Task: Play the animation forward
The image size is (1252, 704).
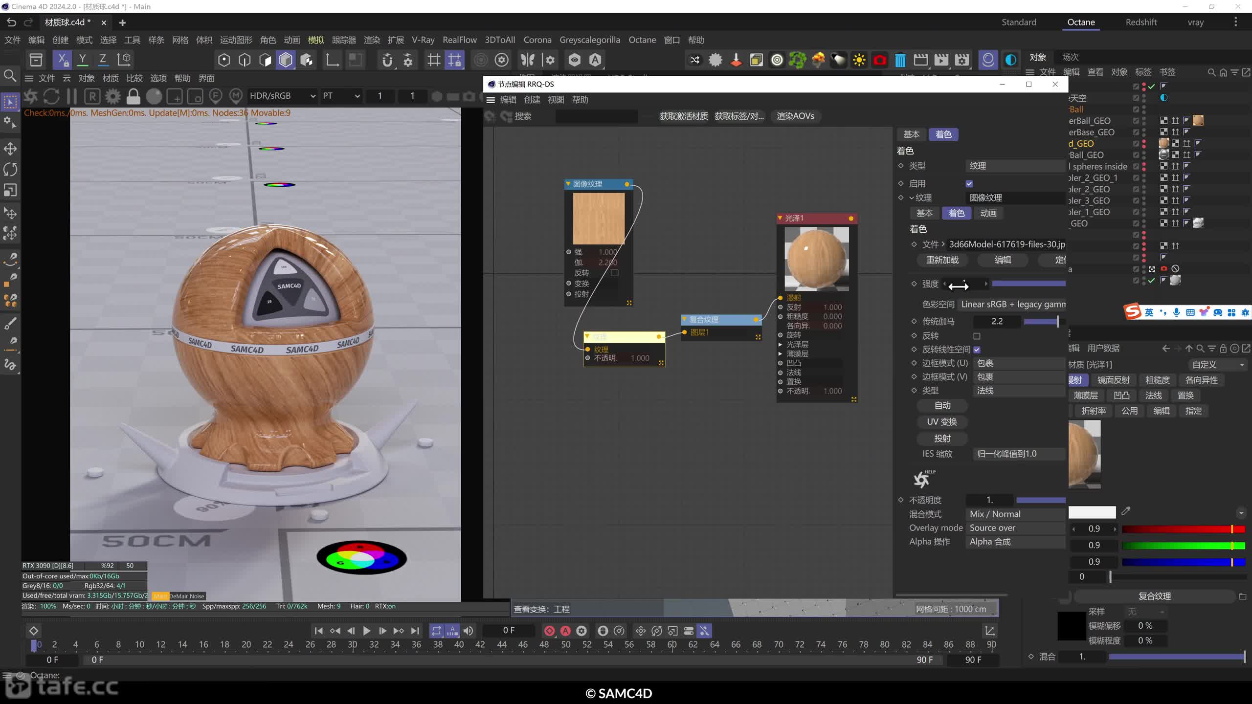Action: 367,631
